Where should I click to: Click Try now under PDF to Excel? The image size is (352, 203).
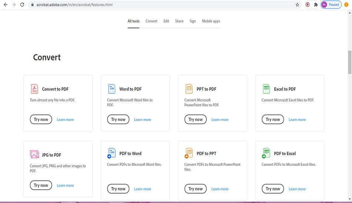[273, 189]
